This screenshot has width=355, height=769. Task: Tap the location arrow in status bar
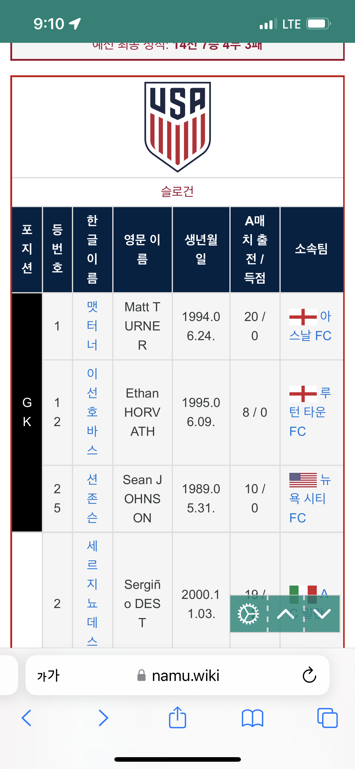tap(75, 24)
